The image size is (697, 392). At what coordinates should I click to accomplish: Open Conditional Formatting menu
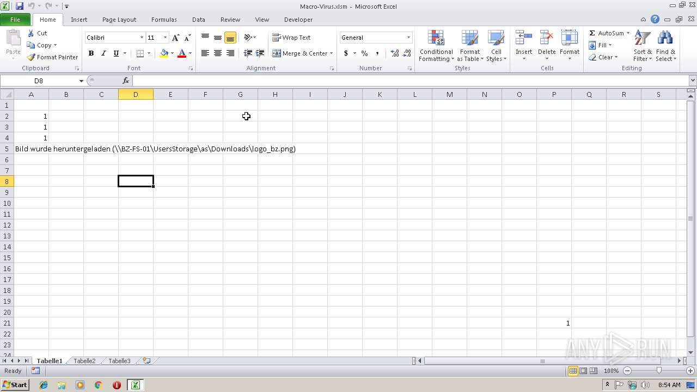(x=436, y=46)
